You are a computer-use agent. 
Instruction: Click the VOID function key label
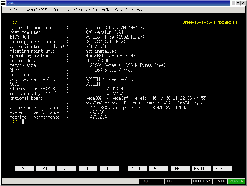tap(137, 169)
